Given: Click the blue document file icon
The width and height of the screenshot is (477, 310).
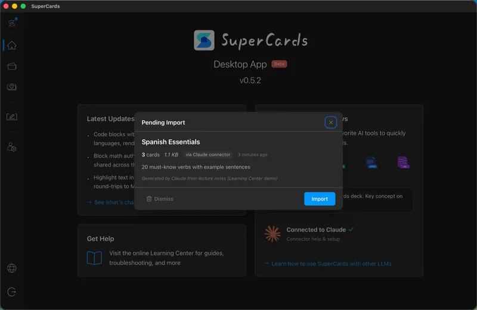Looking at the screenshot, I should (371, 162).
